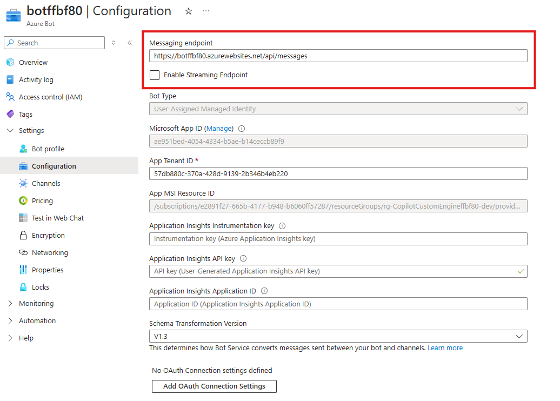Show info for Instrumentation key
Viewport: 560px width, 401px height.
point(282,226)
